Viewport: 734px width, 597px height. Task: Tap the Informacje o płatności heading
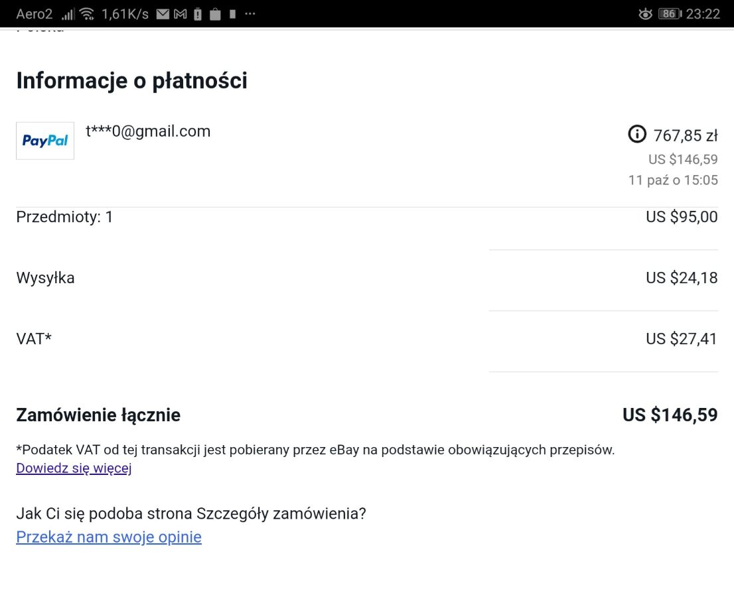131,80
